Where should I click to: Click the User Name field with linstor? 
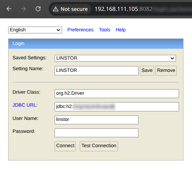pos(97,120)
